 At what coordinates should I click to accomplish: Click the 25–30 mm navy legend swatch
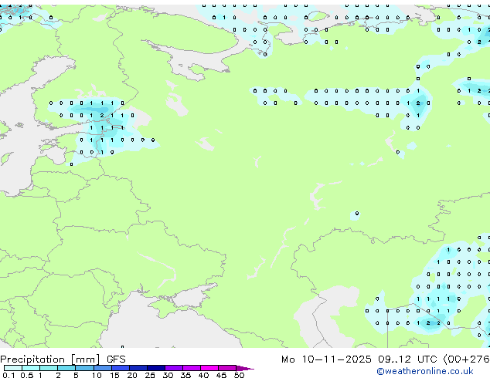tap(156, 368)
